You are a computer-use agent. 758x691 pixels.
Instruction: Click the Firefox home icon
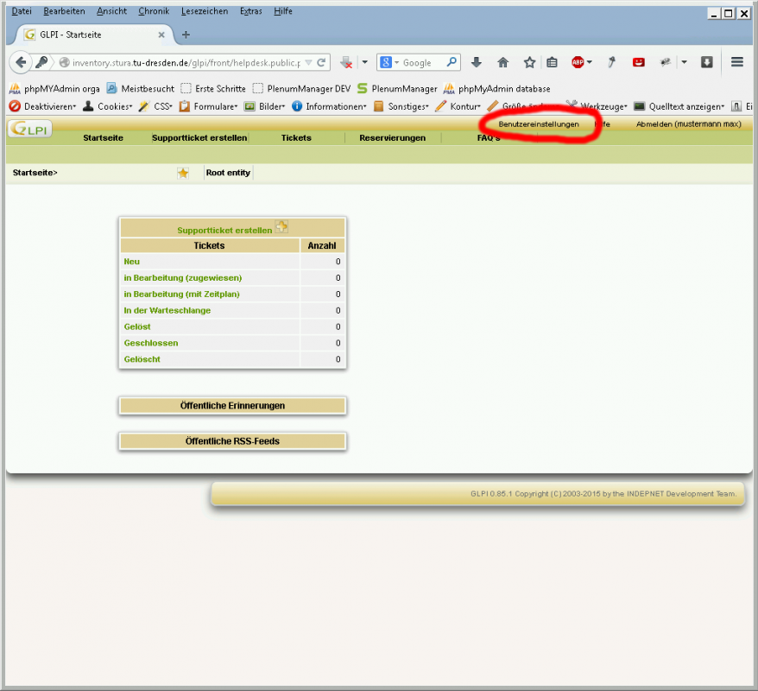pos(503,62)
